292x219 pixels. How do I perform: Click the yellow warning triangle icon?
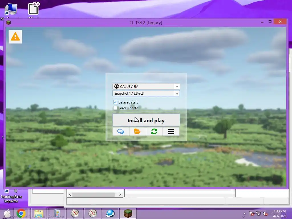point(15,37)
